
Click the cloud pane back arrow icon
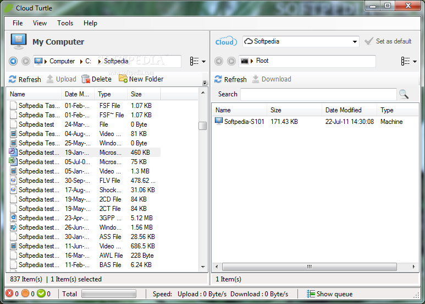point(219,61)
